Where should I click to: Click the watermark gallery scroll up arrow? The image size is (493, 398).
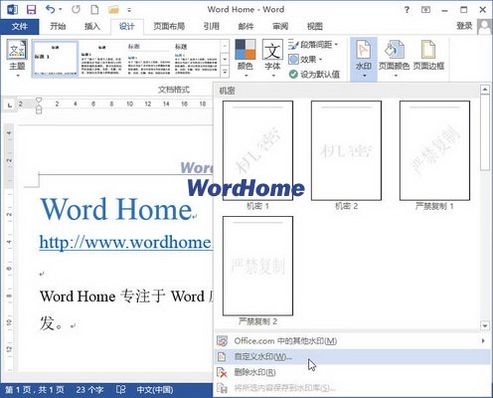point(485,90)
